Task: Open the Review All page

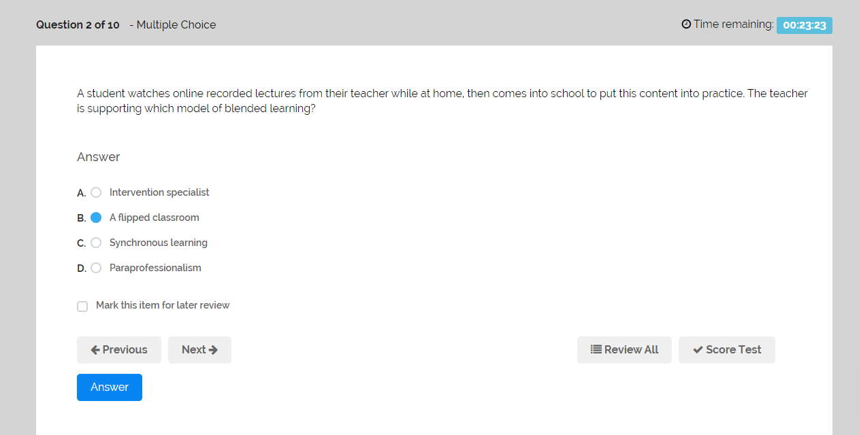Action: click(624, 350)
